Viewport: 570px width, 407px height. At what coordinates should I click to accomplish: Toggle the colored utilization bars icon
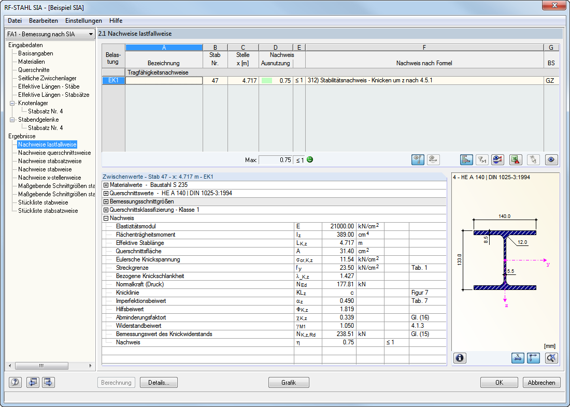pos(466,159)
